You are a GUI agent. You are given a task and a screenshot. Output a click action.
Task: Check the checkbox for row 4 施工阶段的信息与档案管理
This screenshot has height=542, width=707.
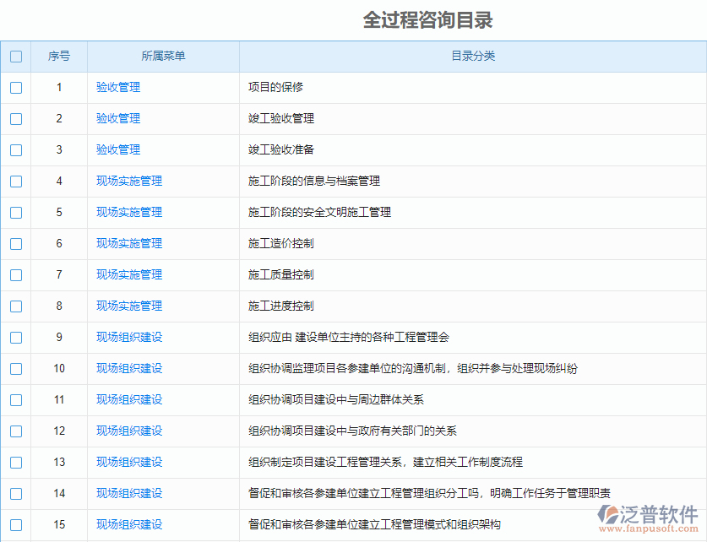tap(14, 181)
